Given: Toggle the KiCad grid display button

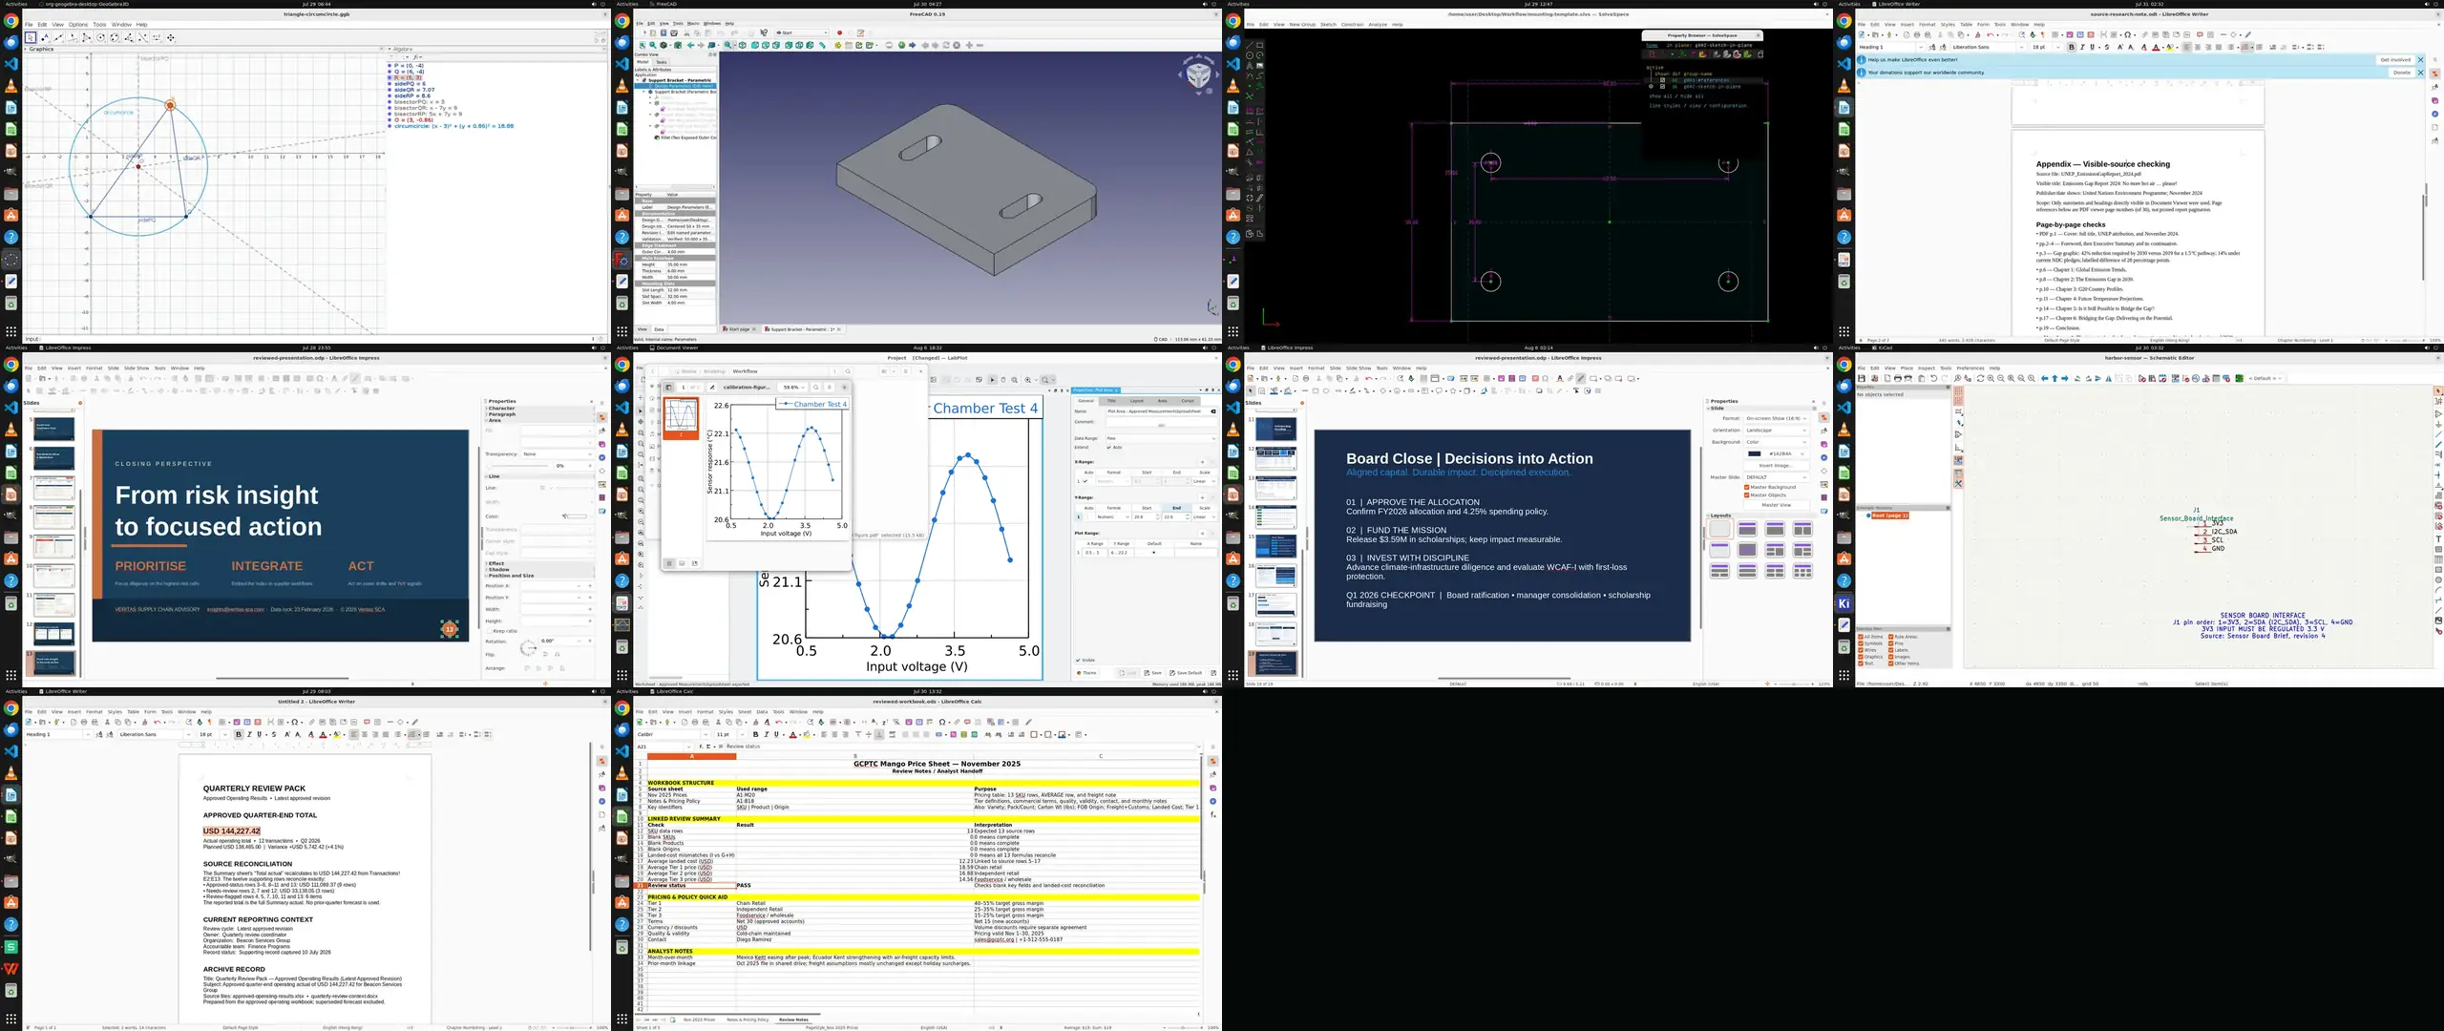Looking at the screenshot, I should [1958, 391].
